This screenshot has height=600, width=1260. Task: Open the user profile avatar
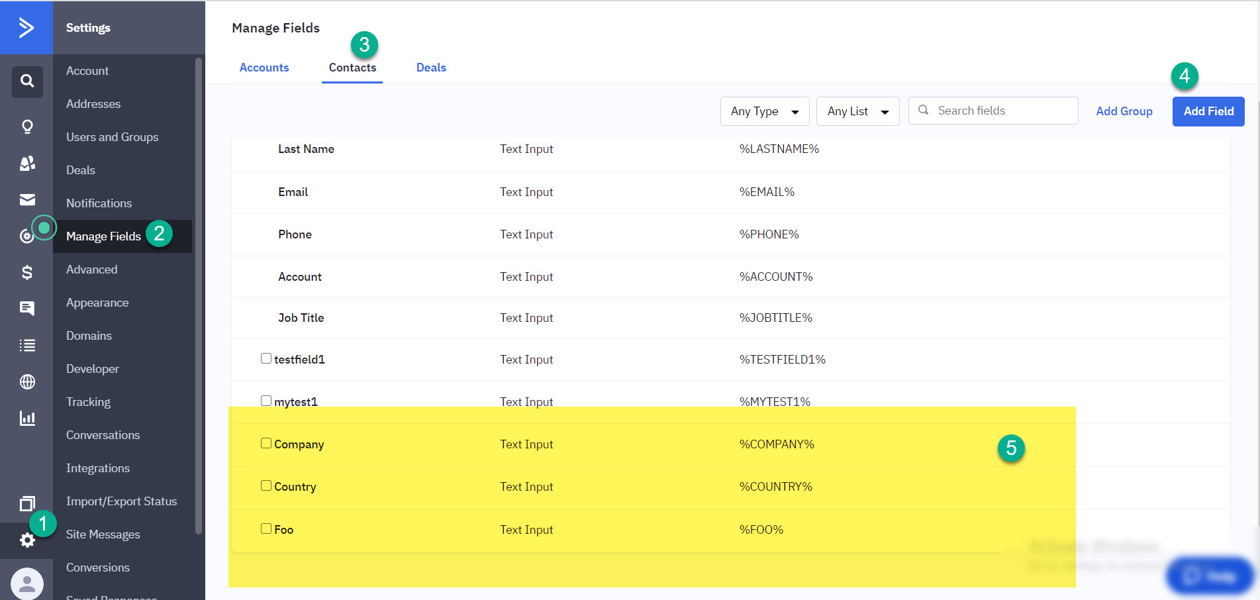coord(27,583)
